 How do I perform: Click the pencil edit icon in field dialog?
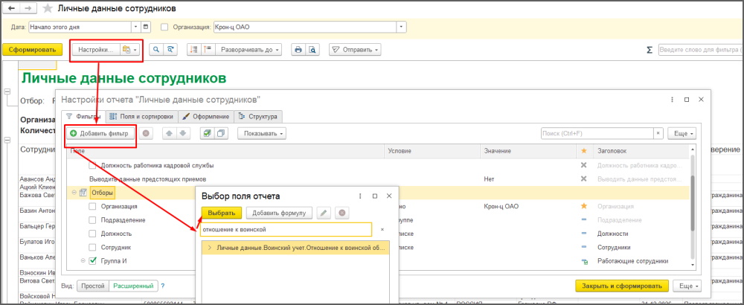coord(324,213)
